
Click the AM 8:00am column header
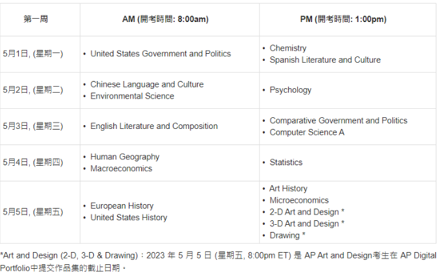(x=165, y=19)
